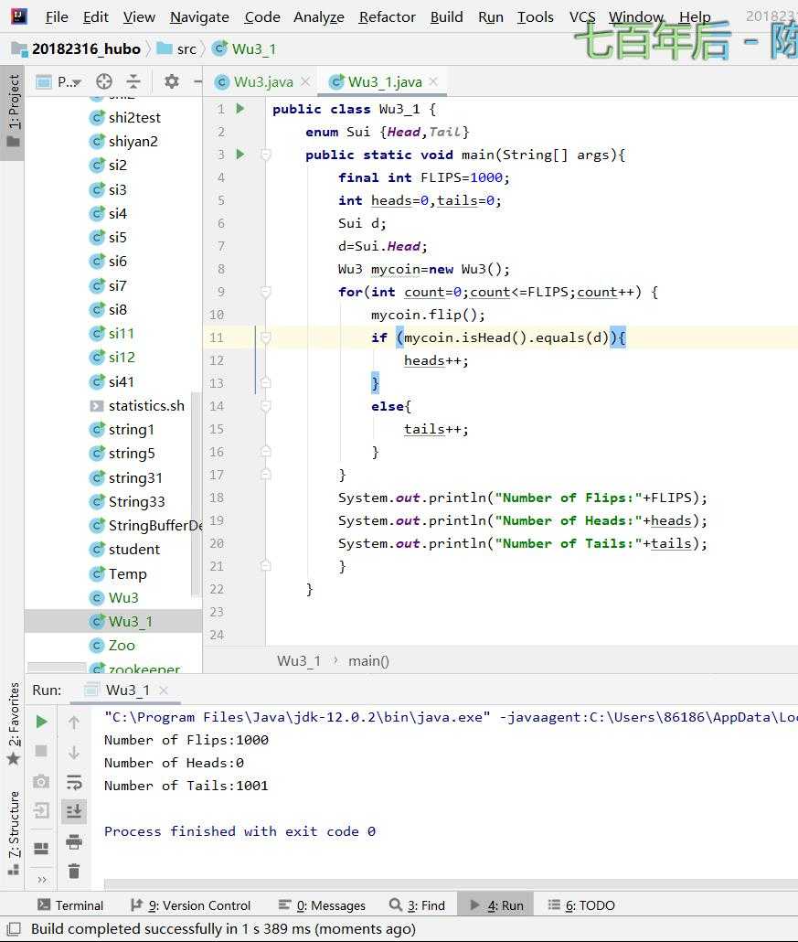
Task: Open the Find tool window
Action: 418,905
